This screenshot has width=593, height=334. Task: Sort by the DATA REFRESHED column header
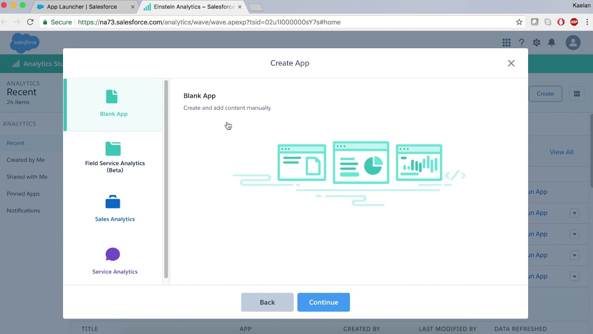[x=521, y=329]
